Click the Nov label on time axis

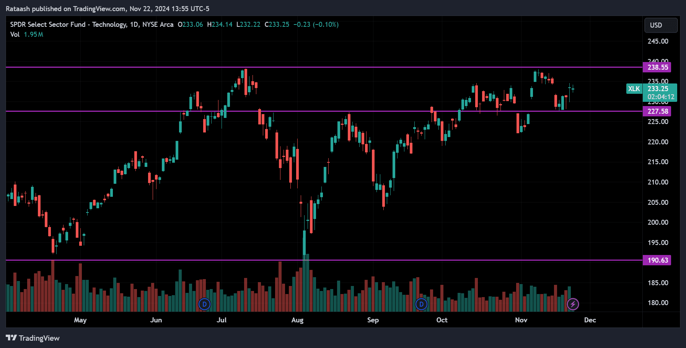tap(521, 320)
